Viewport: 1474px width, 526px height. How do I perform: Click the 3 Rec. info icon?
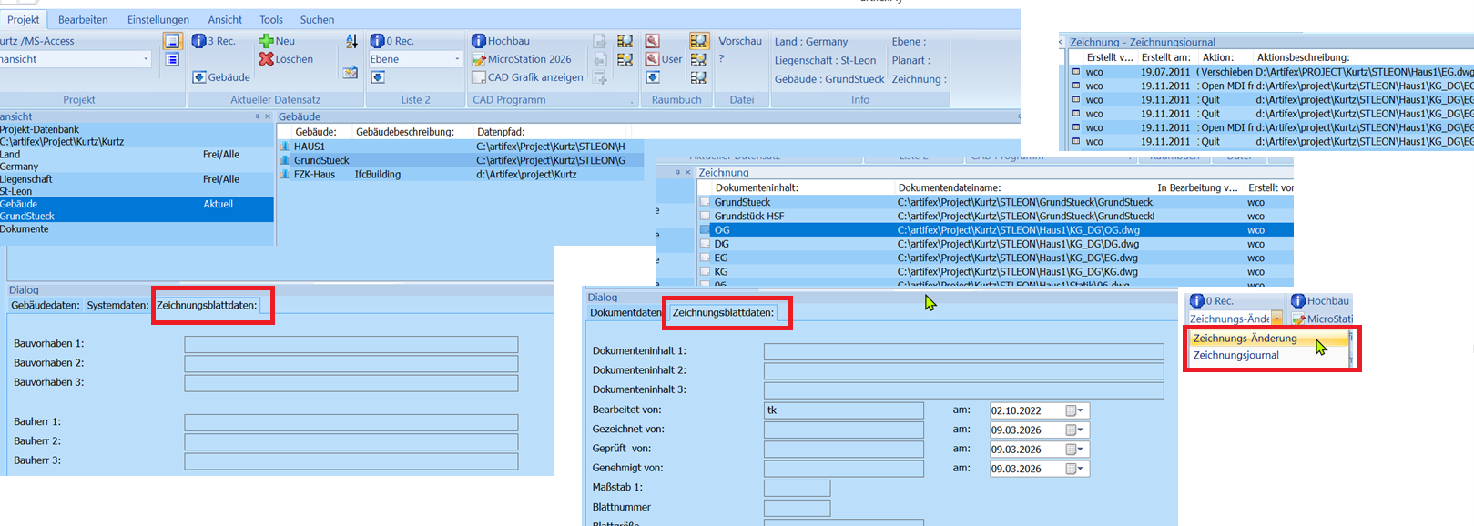[x=198, y=41]
